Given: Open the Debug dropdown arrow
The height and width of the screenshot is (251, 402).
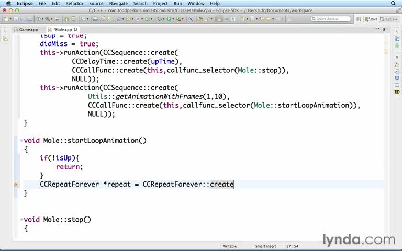Looking at the screenshot, I should coord(163,19).
